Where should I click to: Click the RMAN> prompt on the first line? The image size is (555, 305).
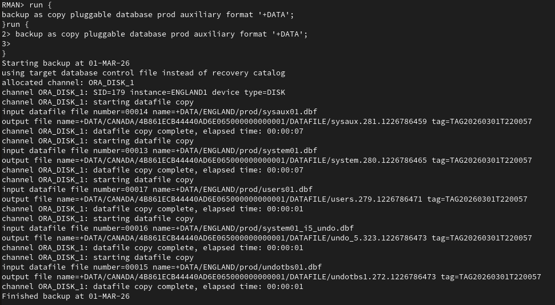click(13, 5)
